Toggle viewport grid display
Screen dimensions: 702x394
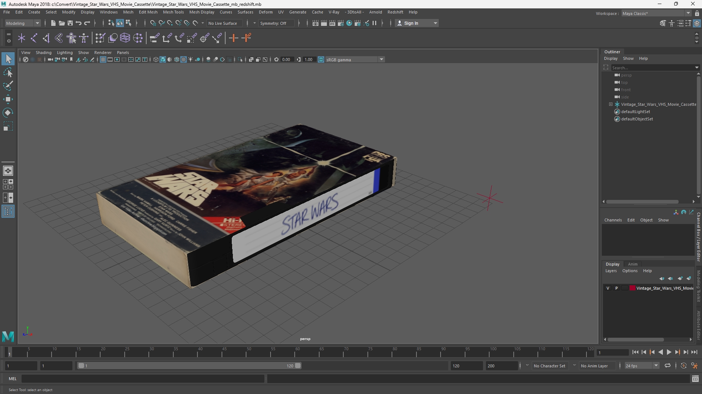(x=103, y=59)
